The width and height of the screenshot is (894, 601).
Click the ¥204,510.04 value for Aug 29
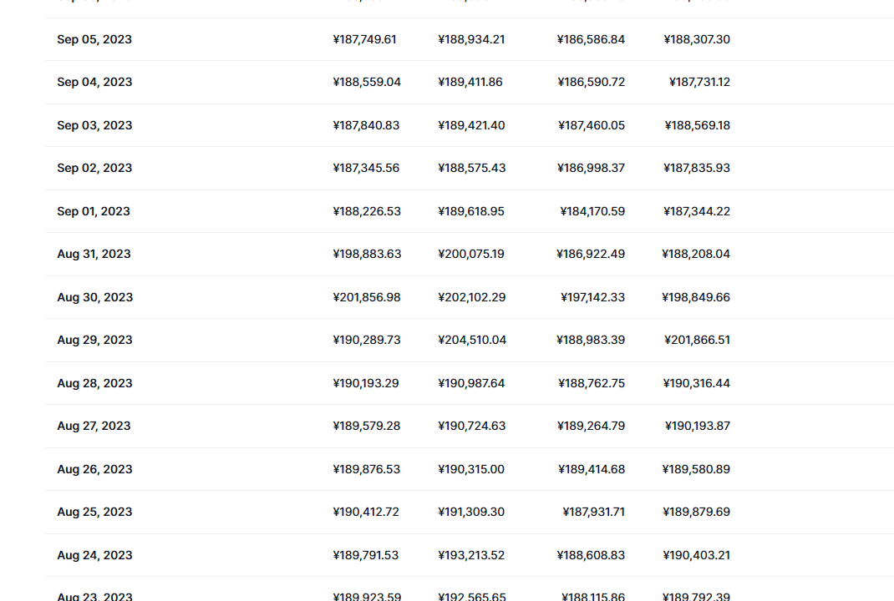point(472,340)
